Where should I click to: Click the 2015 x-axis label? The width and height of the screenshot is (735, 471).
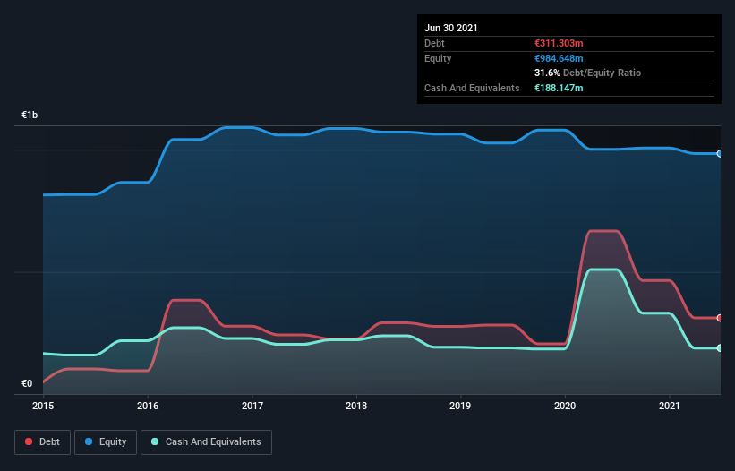click(43, 406)
